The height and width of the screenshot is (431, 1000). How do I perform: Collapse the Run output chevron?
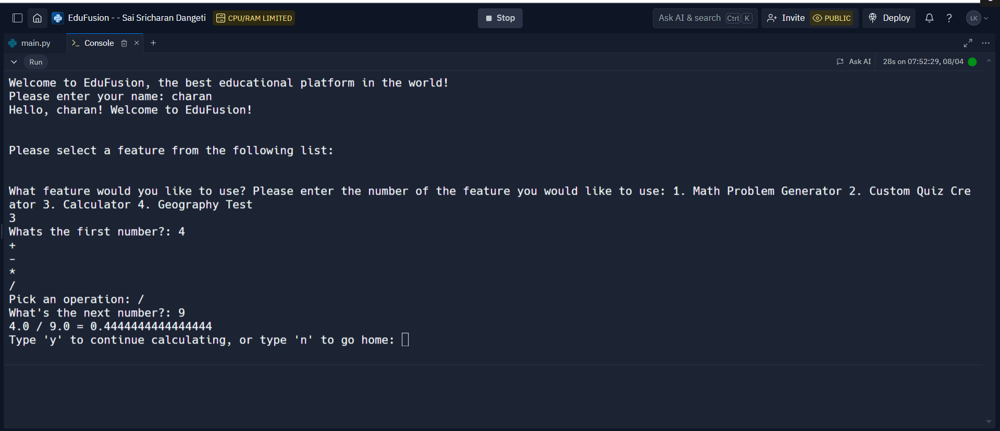pos(14,62)
